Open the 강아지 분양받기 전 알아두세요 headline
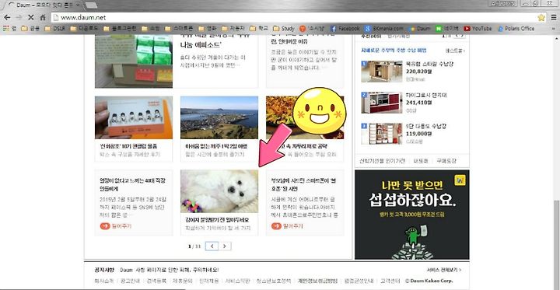Image resolution: width=560 pixels, height=290 pixels. click(217, 220)
